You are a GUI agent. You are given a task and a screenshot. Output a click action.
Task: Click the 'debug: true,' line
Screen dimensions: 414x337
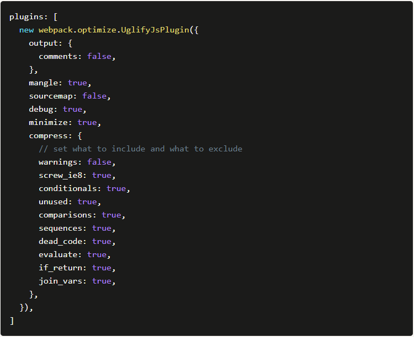(x=57, y=110)
